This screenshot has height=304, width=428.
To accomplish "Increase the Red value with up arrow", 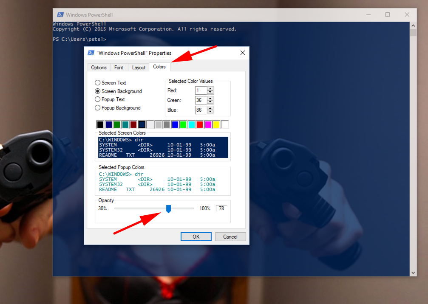I will point(210,89).
